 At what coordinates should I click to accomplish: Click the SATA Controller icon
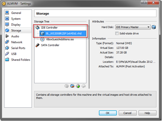(37, 45)
